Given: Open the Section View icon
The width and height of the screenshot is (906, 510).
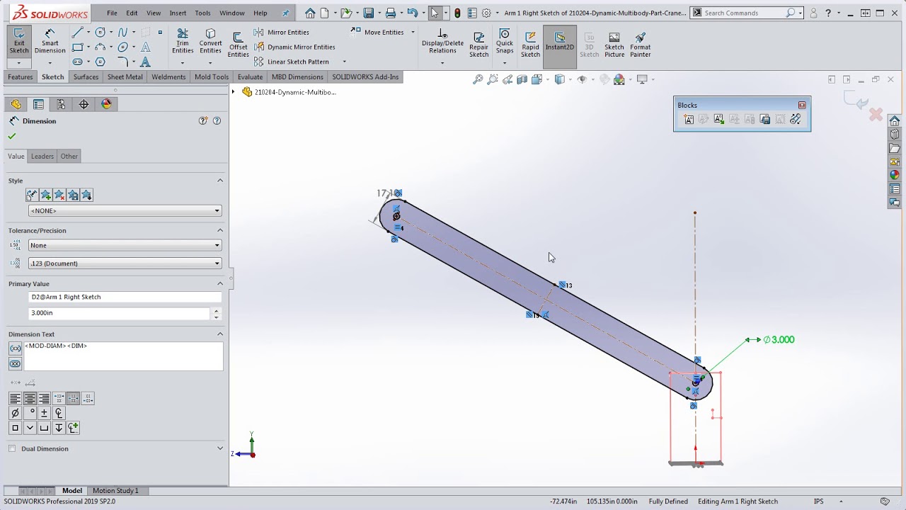Looking at the screenshot, I should [x=522, y=79].
